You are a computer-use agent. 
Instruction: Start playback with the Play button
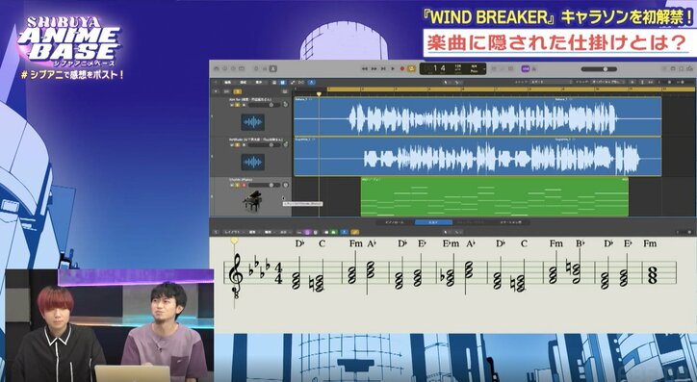[393, 69]
